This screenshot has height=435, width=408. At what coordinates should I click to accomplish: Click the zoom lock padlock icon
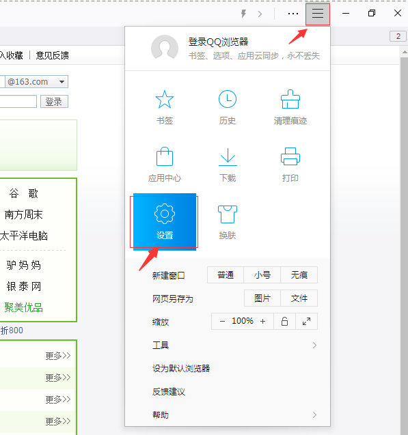point(284,321)
